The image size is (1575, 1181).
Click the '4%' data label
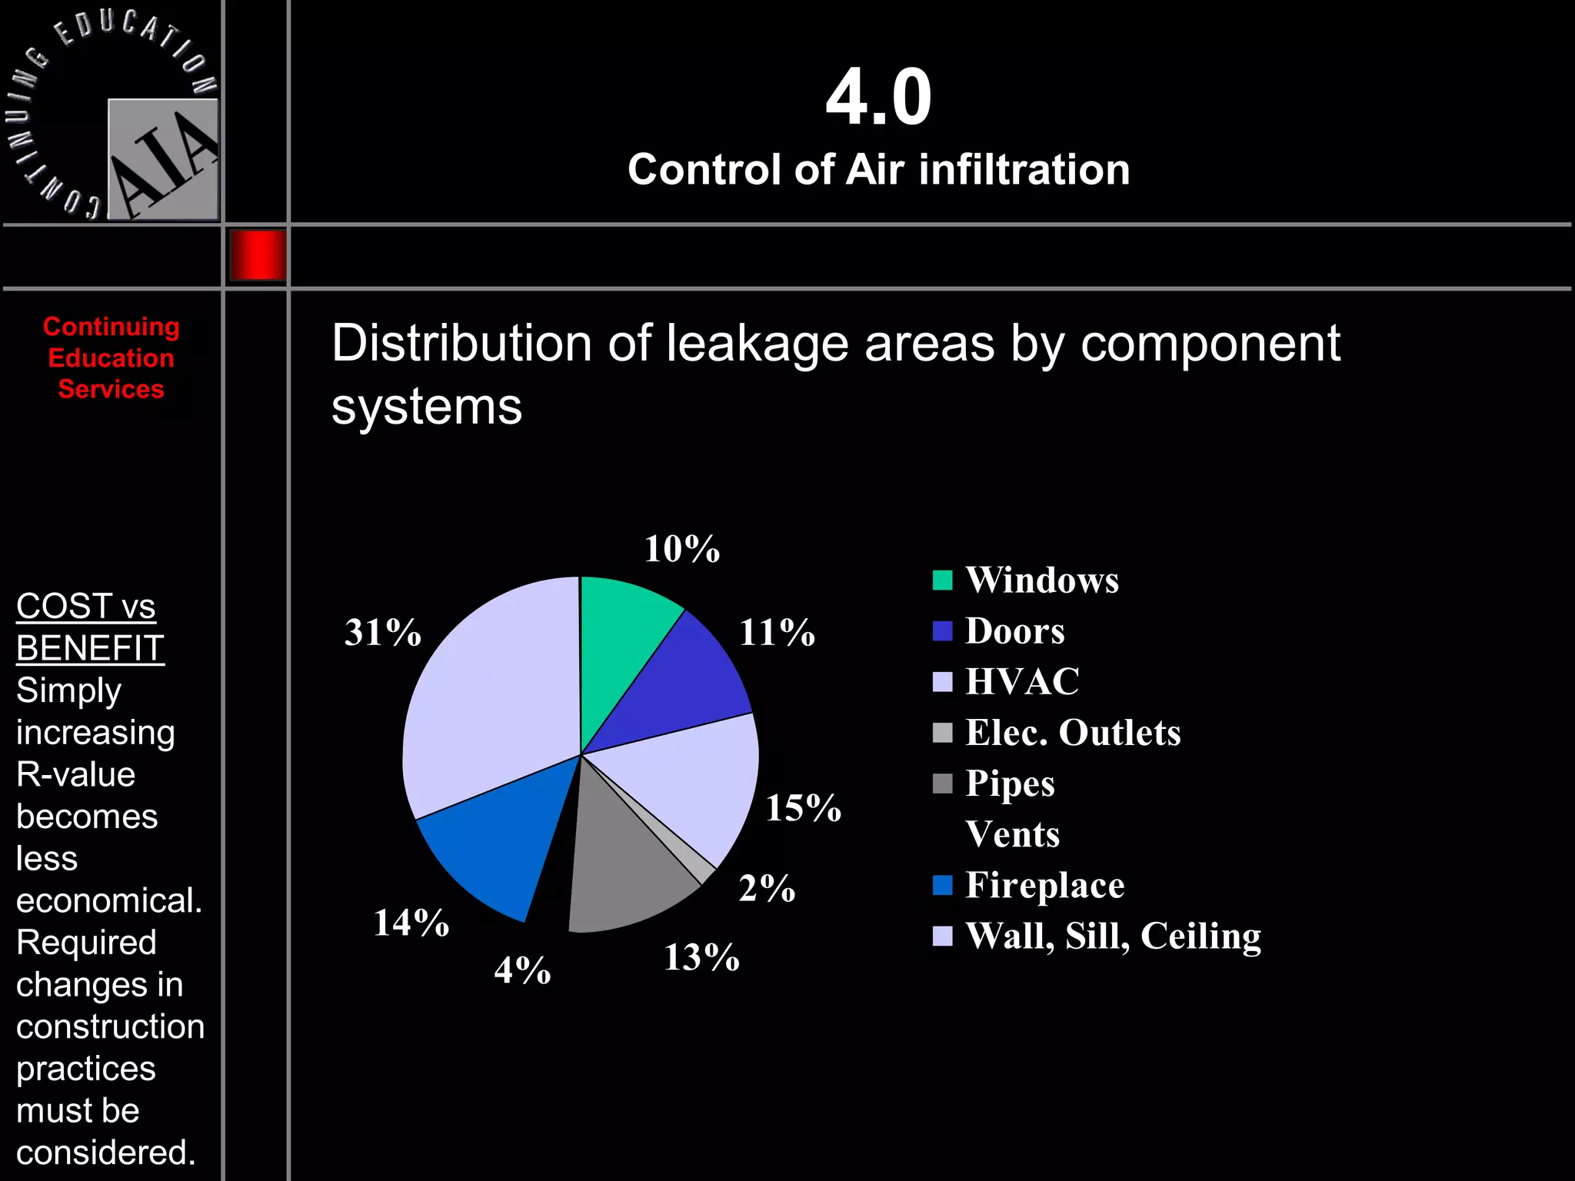pos(523,970)
